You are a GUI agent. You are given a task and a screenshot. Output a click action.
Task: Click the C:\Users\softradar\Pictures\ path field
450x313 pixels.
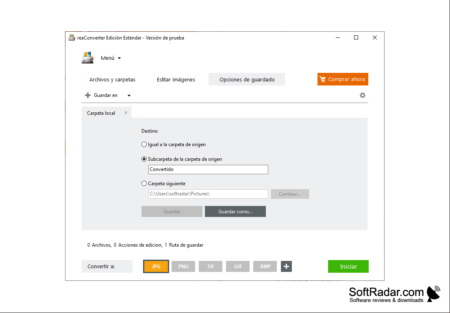click(209, 194)
